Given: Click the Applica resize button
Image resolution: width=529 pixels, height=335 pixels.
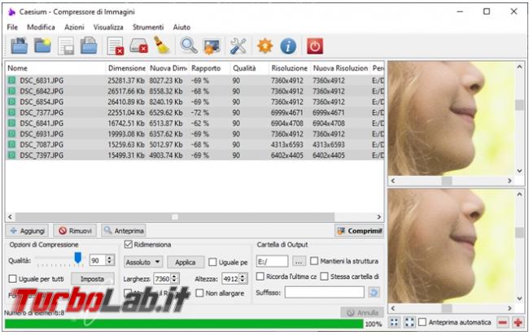Looking at the screenshot, I should click(x=186, y=262).
